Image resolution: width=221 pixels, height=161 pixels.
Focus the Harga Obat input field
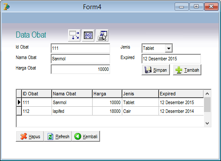[80, 69]
